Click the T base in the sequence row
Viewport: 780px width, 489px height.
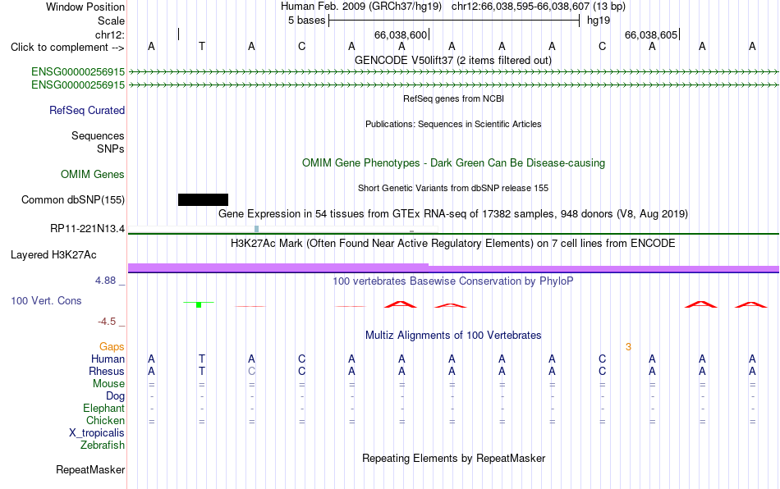tap(201, 46)
